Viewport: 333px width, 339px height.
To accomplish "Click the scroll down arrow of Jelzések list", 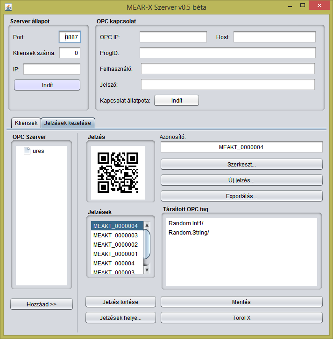I will pos(147,270).
